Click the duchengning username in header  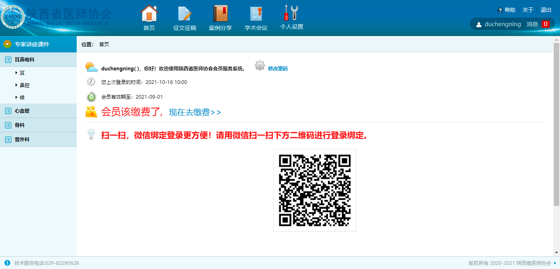503,24
